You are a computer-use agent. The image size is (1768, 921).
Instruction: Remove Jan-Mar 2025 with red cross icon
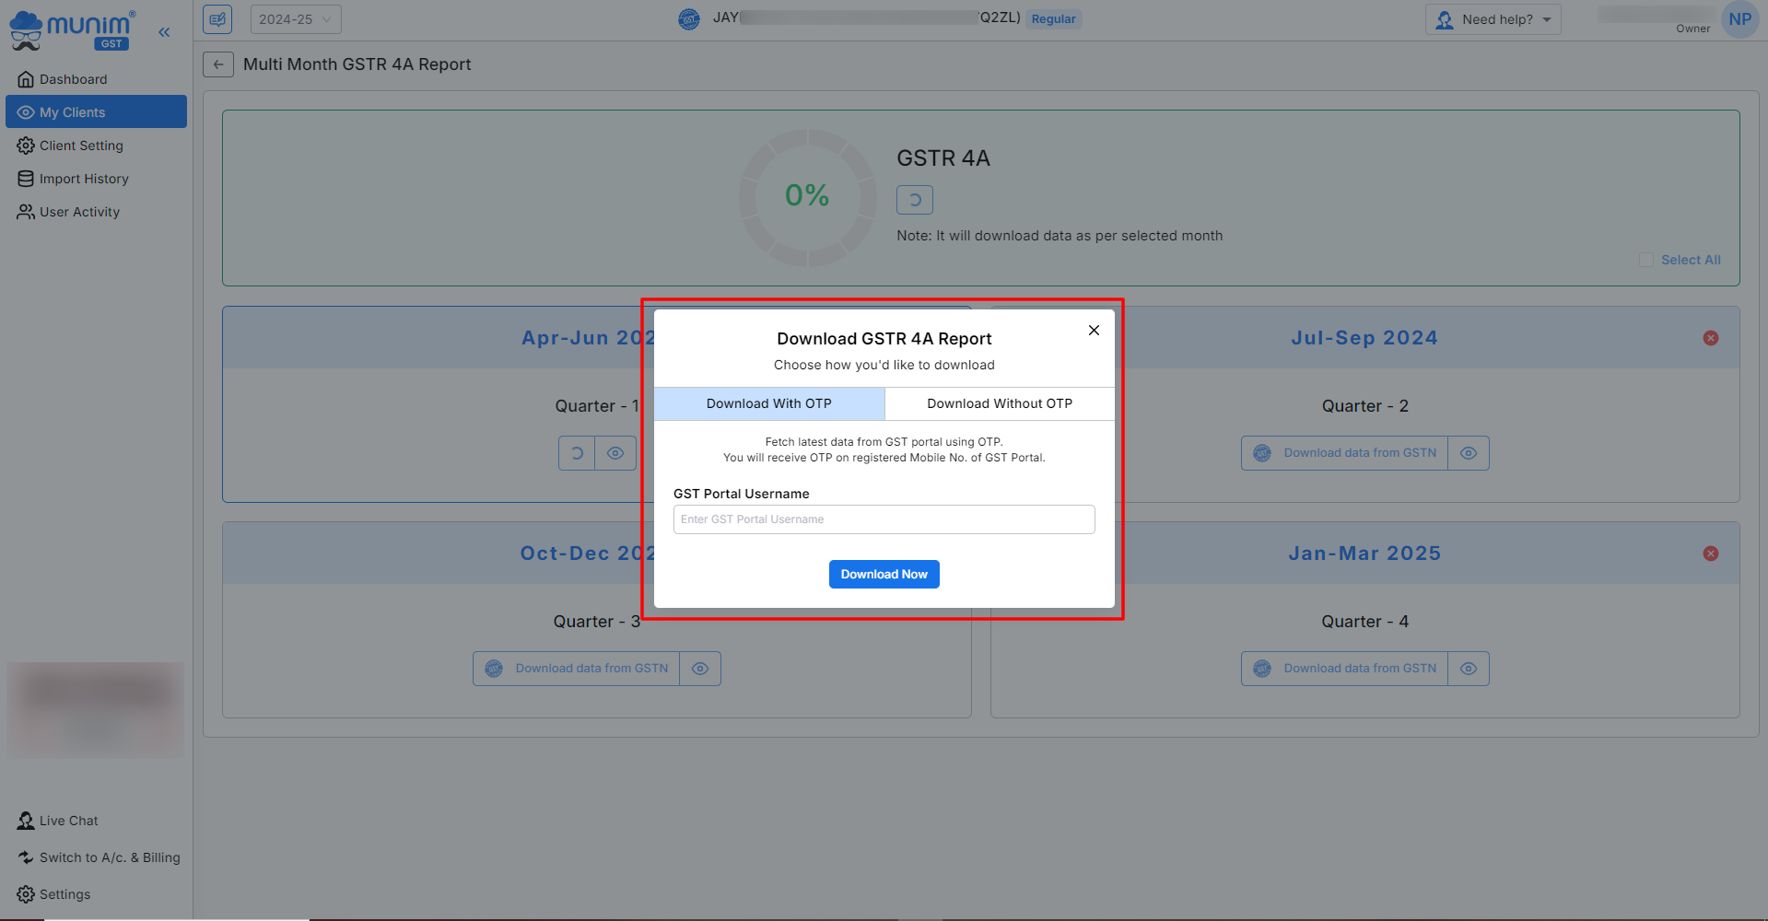(x=1710, y=554)
